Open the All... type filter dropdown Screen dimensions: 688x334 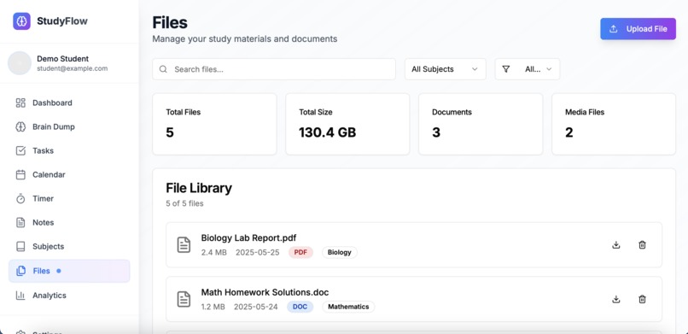click(528, 69)
